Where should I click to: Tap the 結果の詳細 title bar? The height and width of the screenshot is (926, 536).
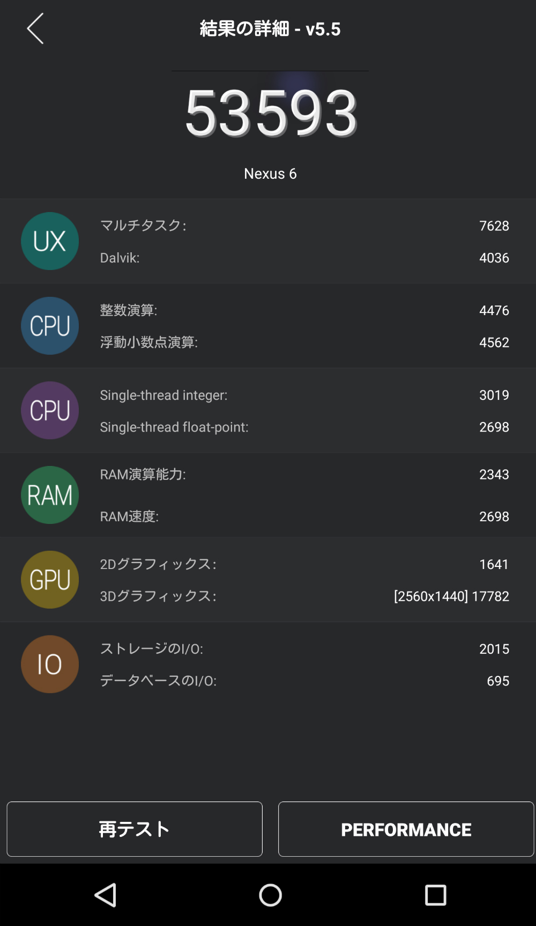(x=270, y=28)
